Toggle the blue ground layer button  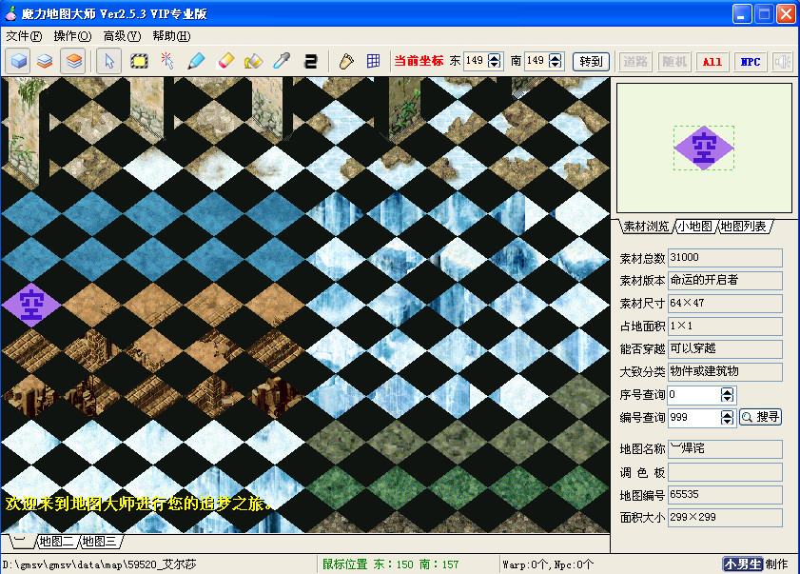click(x=18, y=61)
